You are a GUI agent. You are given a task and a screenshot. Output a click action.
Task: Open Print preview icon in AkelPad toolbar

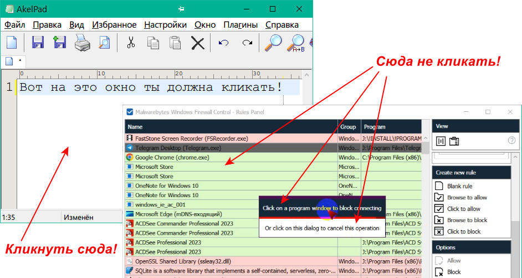104,43
